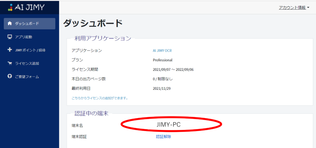Click the プラン label

tap(77, 60)
